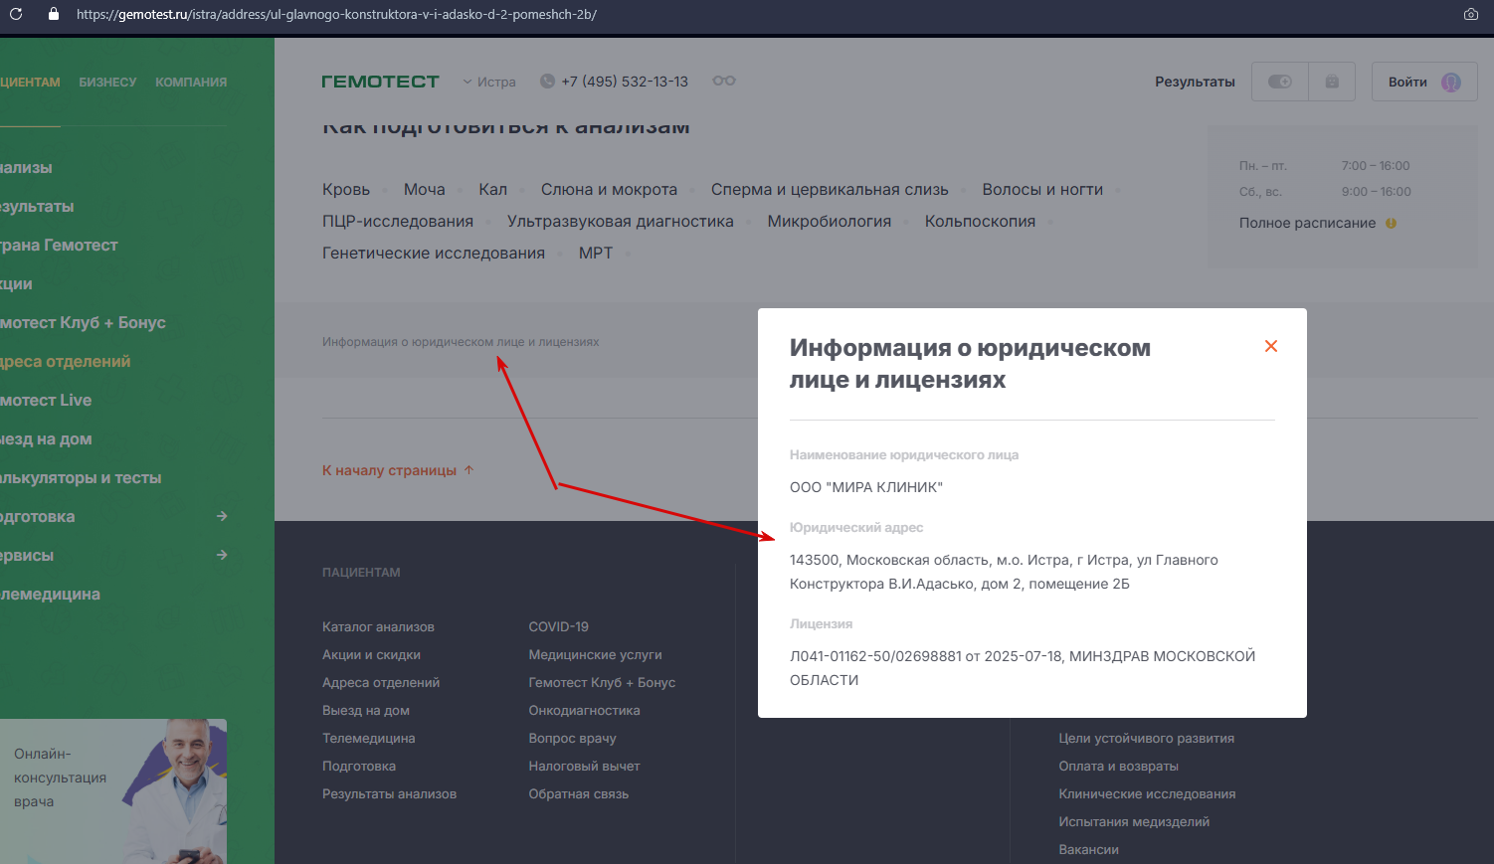Open Калькуляторы и тесты in the sidebar
Image resolution: width=1494 pixels, height=864 pixels.
click(x=81, y=478)
